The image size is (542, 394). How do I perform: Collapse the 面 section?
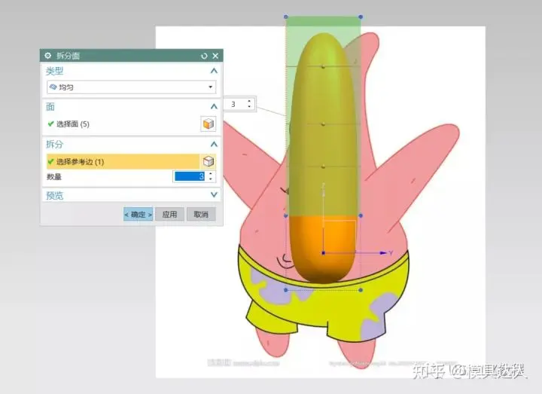[x=214, y=106]
